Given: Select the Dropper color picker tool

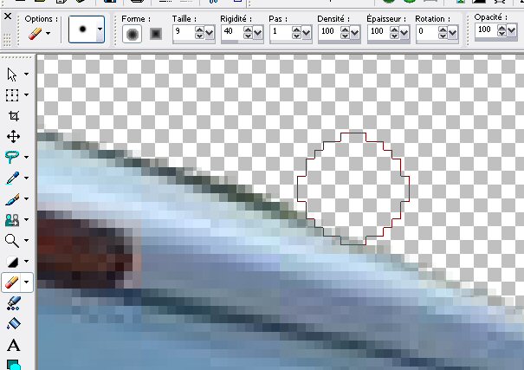Looking at the screenshot, I should [x=12, y=178].
